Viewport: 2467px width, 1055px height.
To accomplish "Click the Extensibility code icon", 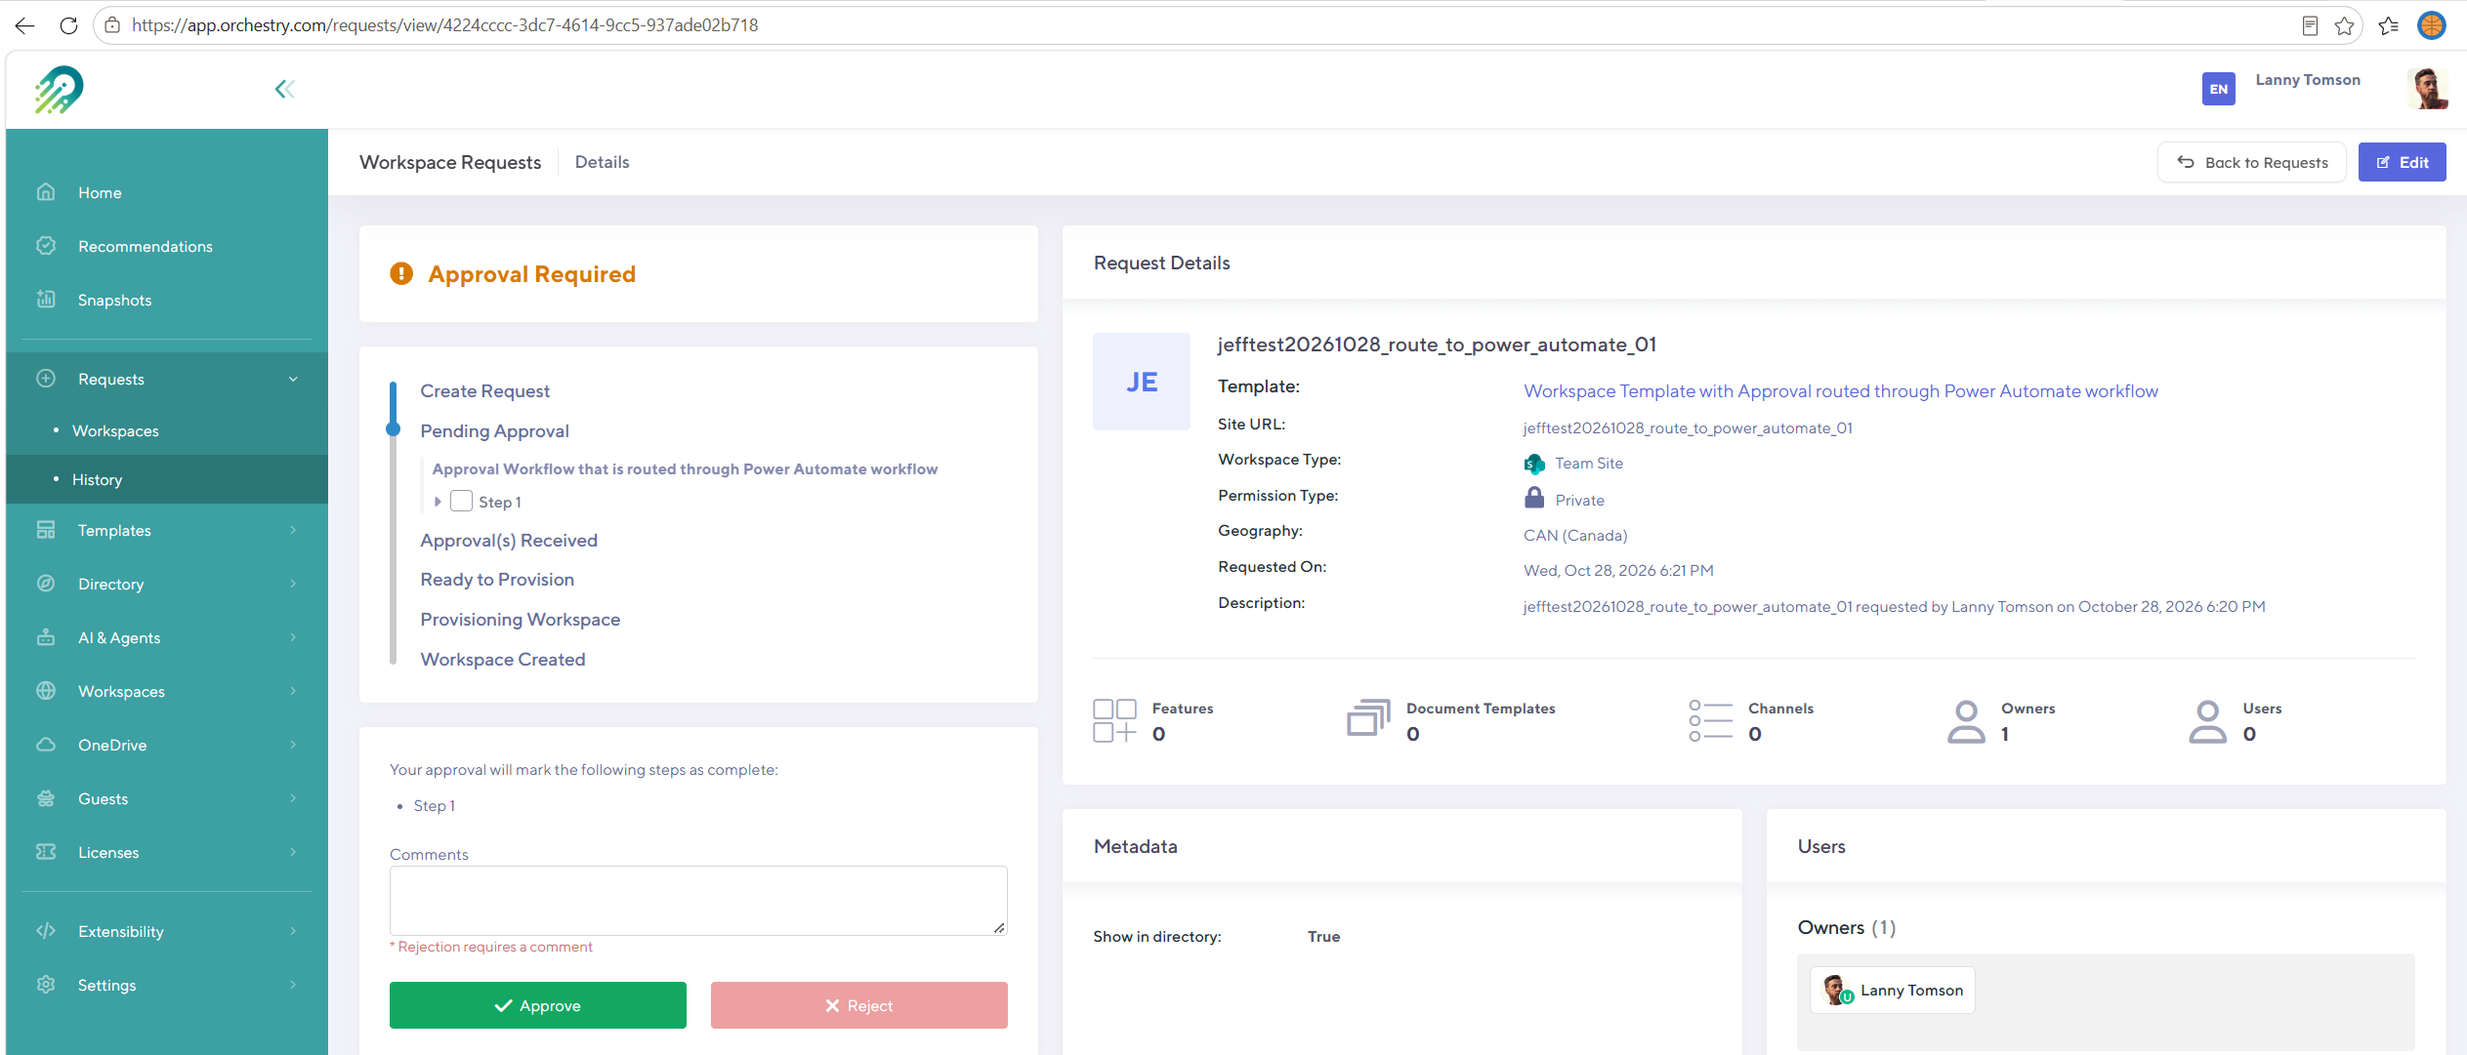I will coord(46,931).
